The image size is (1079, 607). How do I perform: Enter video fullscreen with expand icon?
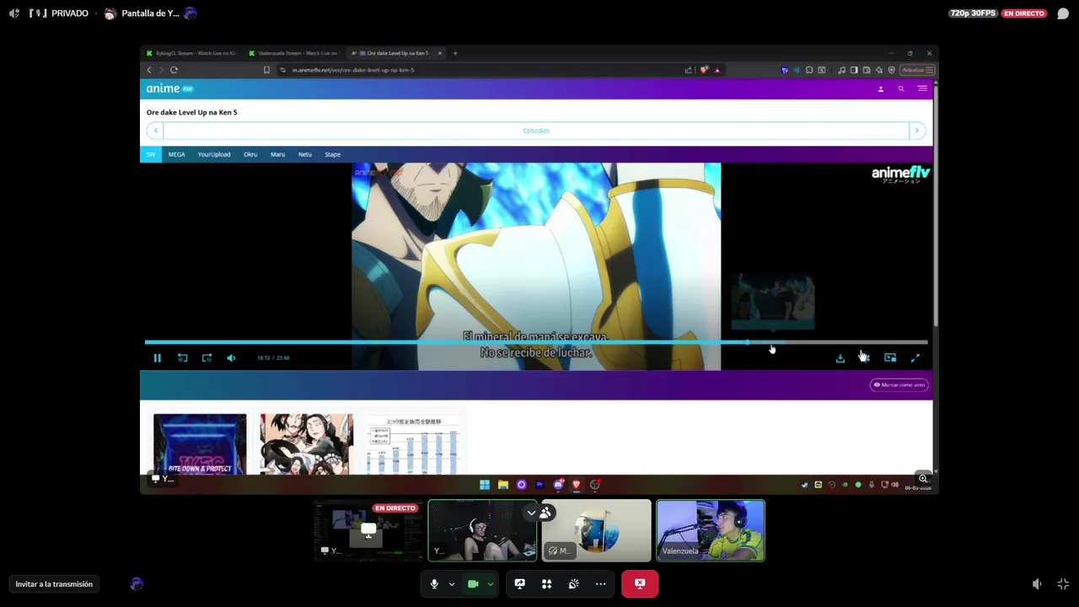tap(915, 357)
